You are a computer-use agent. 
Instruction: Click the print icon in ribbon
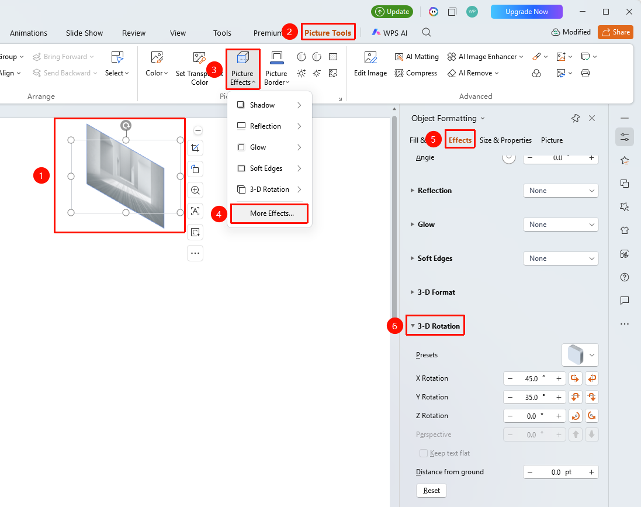click(x=585, y=73)
